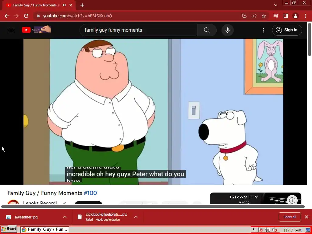Show hidden system tray icons
312x234 pixels.
tap(253, 229)
